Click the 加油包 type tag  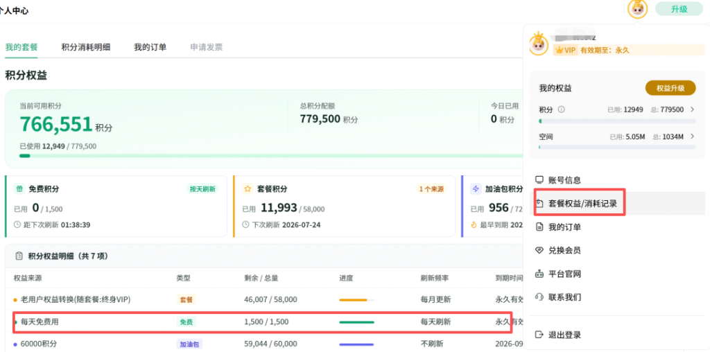pyautogui.click(x=189, y=344)
